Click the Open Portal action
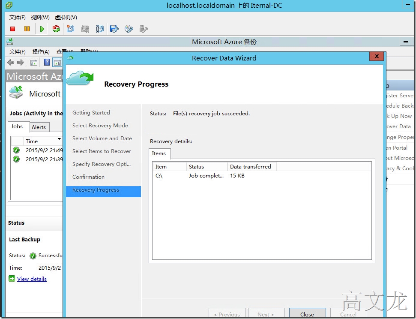This screenshot has width=416, height=319. (x=397, y=147)
